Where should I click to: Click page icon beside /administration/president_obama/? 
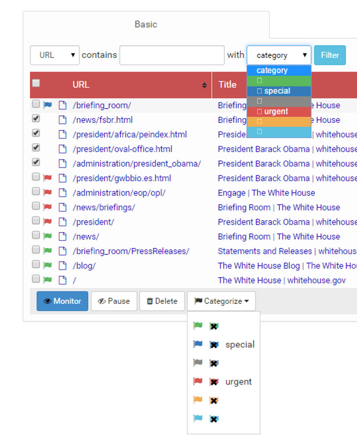click(x=62, y=163)
